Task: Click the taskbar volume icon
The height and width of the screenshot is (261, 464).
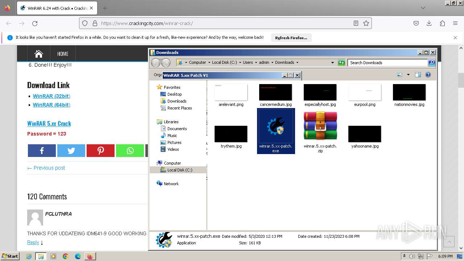Action: (x=413, y=256)
